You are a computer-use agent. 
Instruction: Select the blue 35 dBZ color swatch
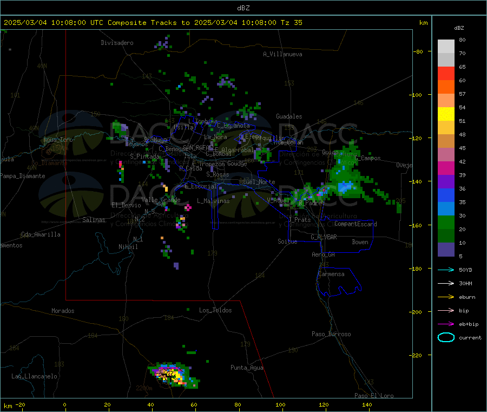(x=446, y=195)
